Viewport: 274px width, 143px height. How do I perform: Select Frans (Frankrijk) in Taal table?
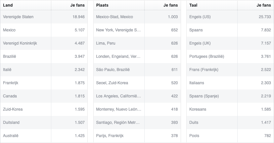click(x=204, y=70)
